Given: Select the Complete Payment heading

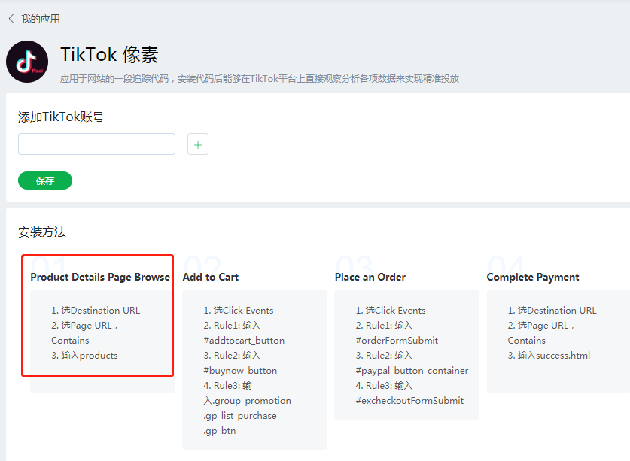Looking at the screenshot, I should (x=533, y=277).
